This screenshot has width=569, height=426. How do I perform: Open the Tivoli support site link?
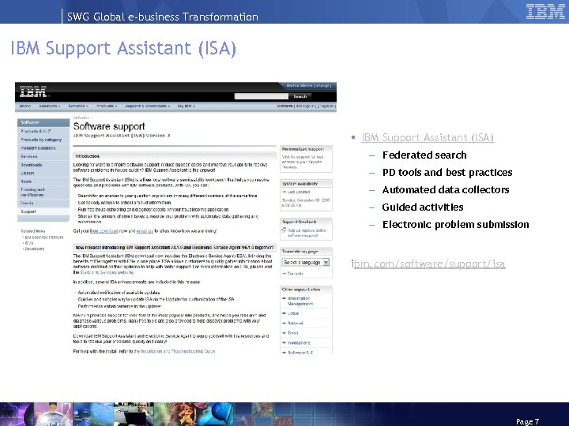pos(293,333)
